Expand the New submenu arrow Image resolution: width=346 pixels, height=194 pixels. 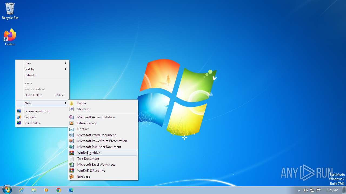click(65, 103)
